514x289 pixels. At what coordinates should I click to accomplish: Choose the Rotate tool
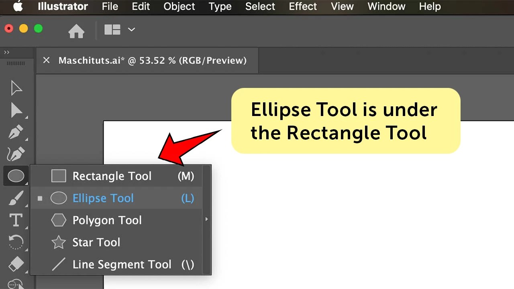click(x=16, y=242)
